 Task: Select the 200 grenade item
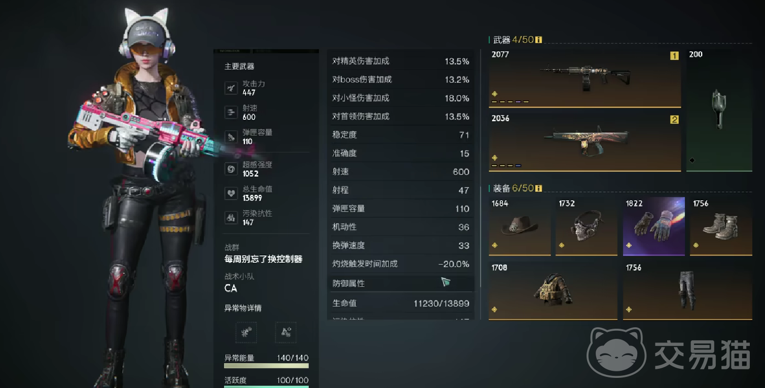point(719,110)
